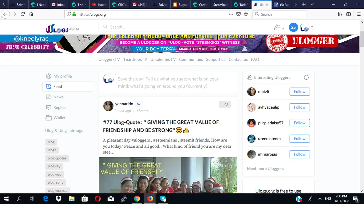
Task: Click the Firefox reload page icon
Action: [23, 14]
